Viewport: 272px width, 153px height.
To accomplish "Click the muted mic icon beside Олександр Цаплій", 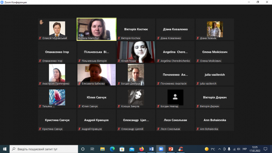I will pos(119,129).
